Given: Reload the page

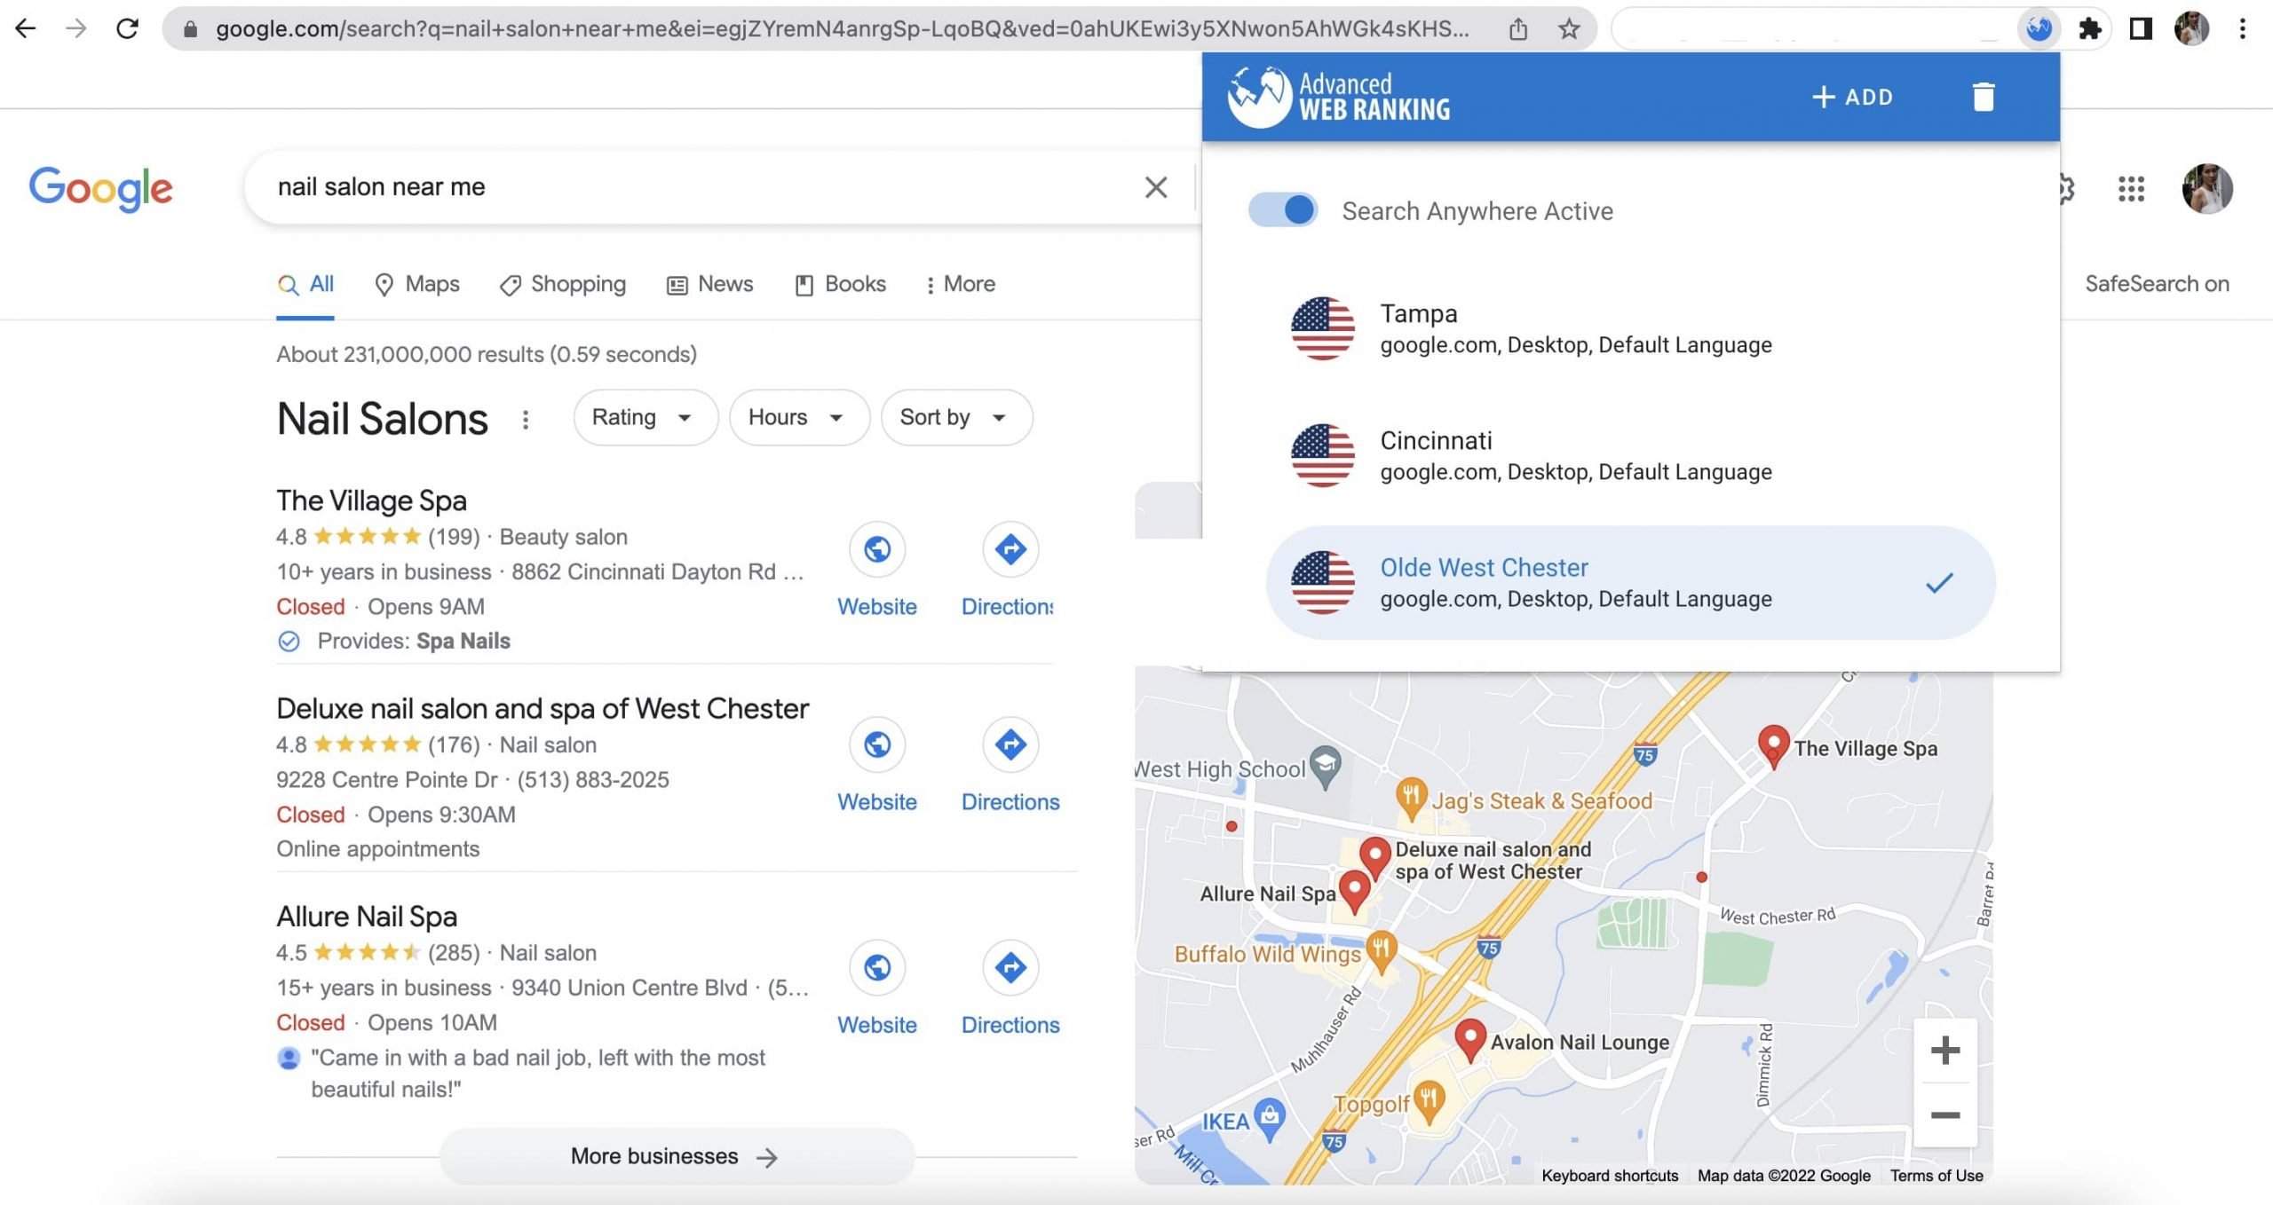Looking at the screenshot, I should tap(127, 28).
